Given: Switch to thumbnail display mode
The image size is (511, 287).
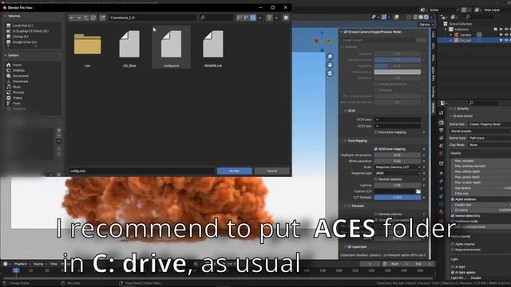Looking at the screenshot, I should pyautogui.click(x=253, y=18).
